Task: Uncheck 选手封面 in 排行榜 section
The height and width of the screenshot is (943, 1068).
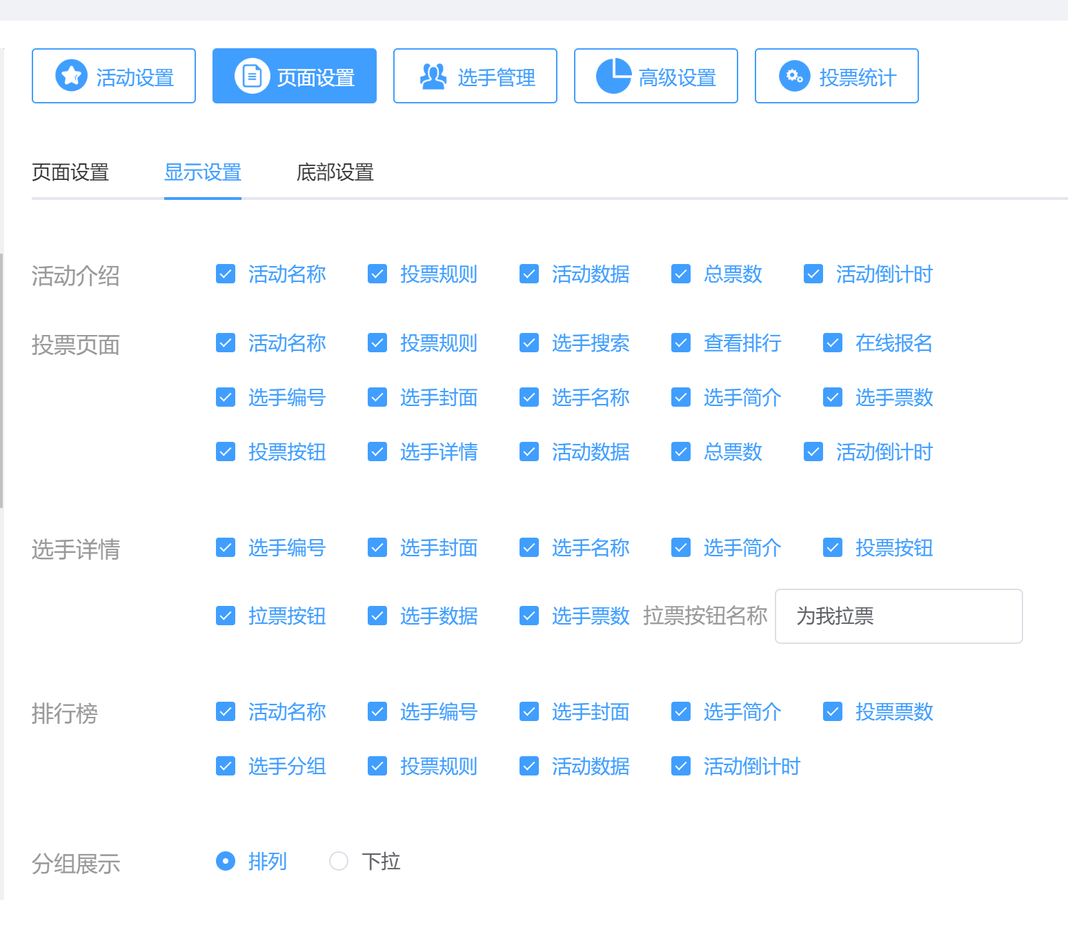Action: click(x=529, y=711)
